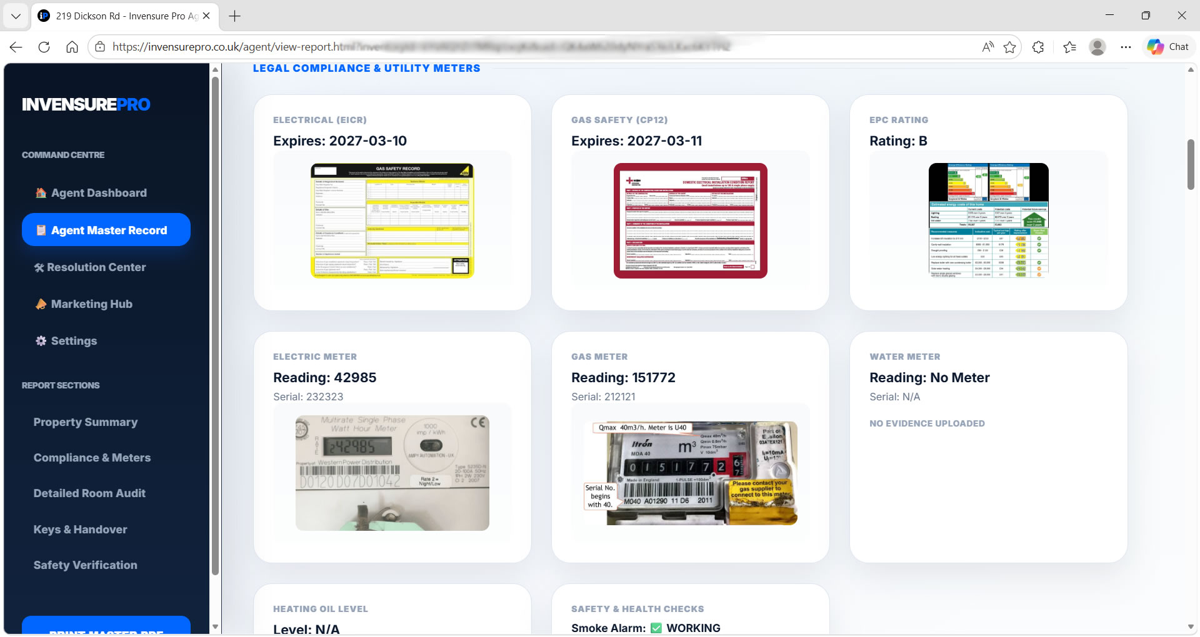
Task: Click the Resolution Center tools icon
Action: [x=39, y=267]
